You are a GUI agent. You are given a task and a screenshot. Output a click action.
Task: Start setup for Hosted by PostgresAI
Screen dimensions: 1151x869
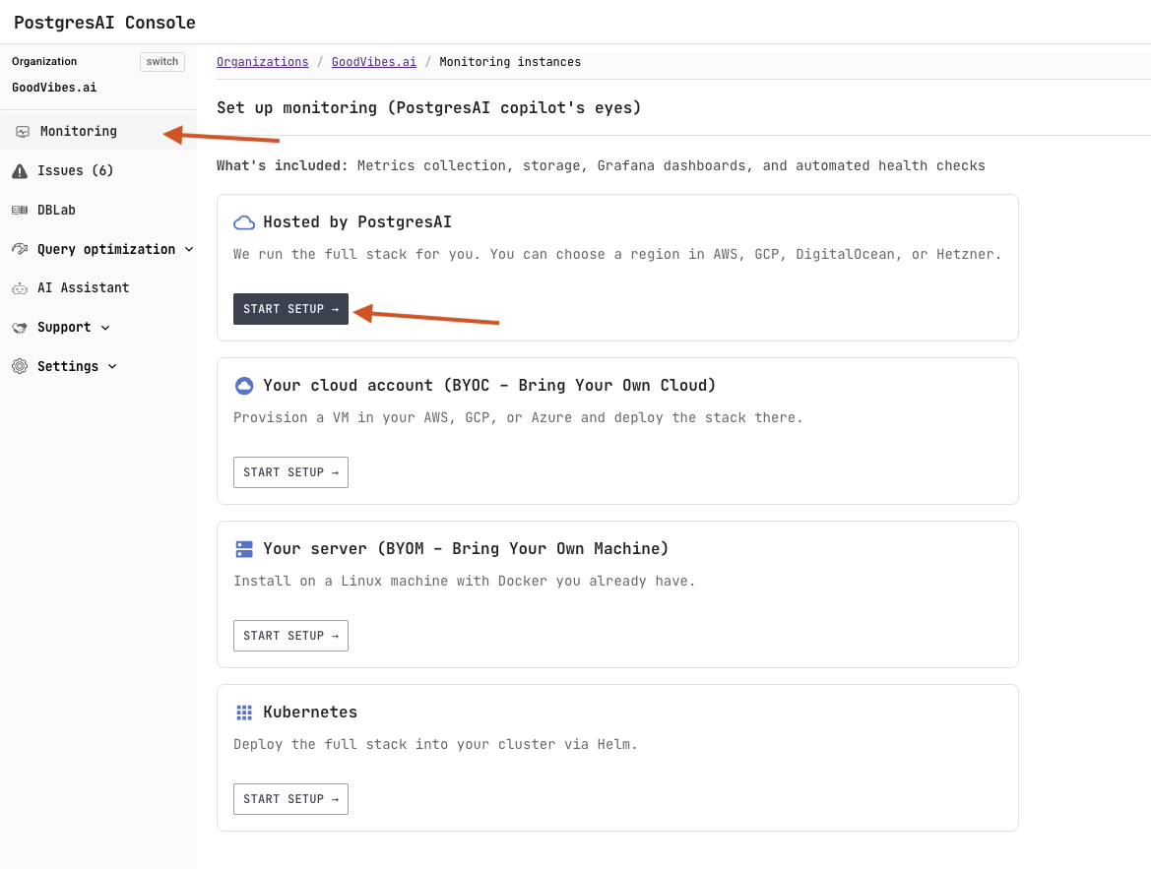coord(290,309)
